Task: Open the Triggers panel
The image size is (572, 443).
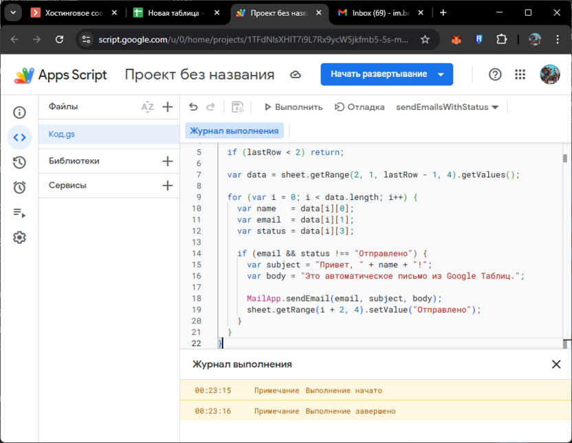Action: [19, 186]
